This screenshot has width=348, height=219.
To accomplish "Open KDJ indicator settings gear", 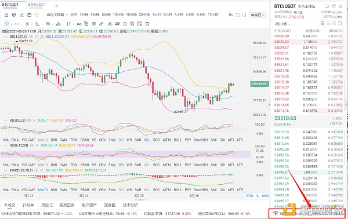I will 29,121.
